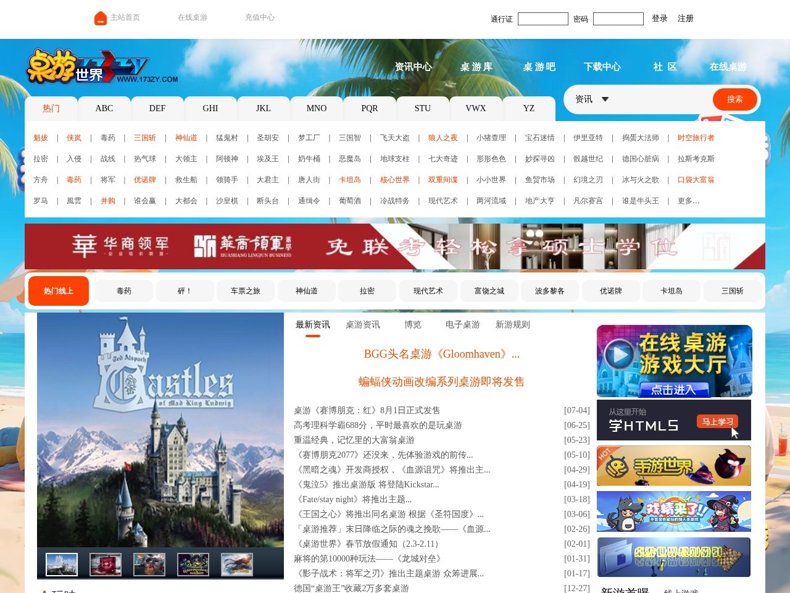Open the 狼人之夜 game link
This screenshot has width=790, height=593.
(443, 138)
